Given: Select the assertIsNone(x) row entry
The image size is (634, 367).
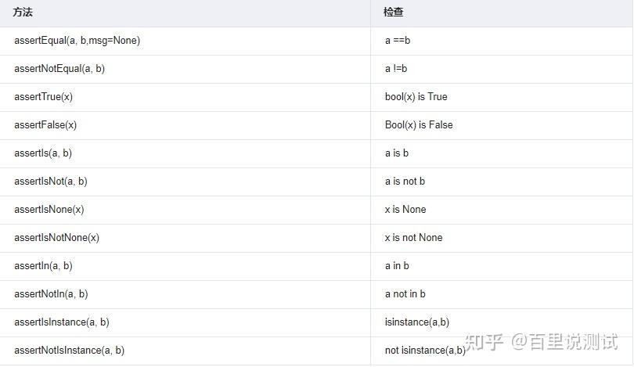Looking at the screenshot, I should click(x=49, y=209).
